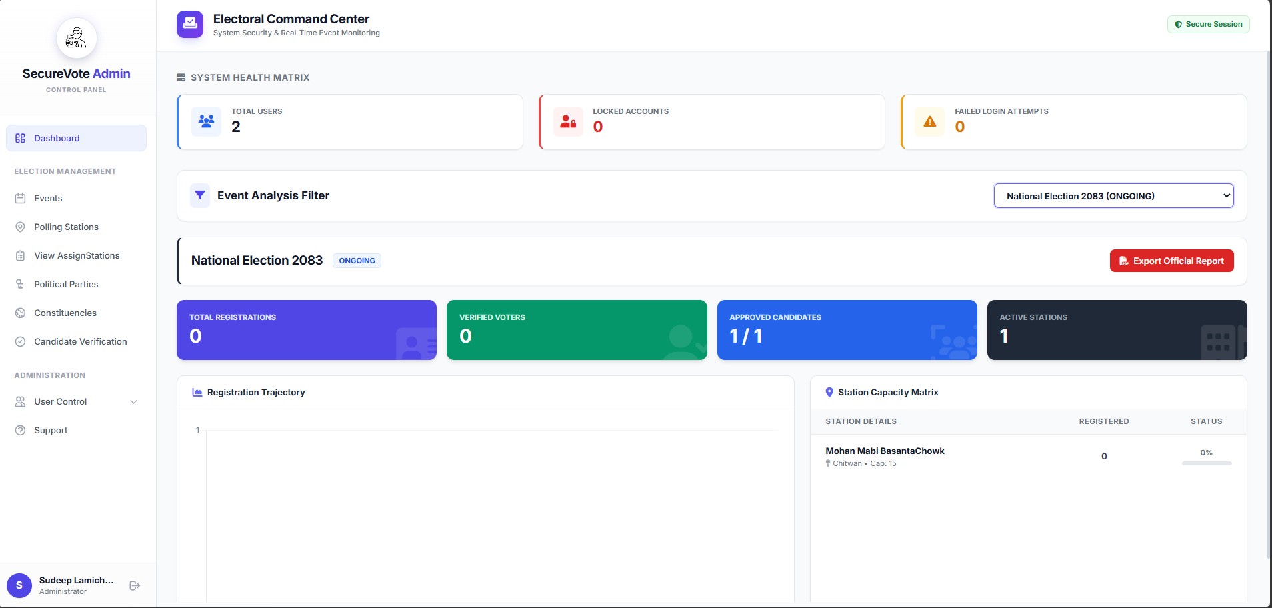Click the Electoral Command Center header icon
The image size is (1272, 608).
pyautogui.click(x=190, y=24)
